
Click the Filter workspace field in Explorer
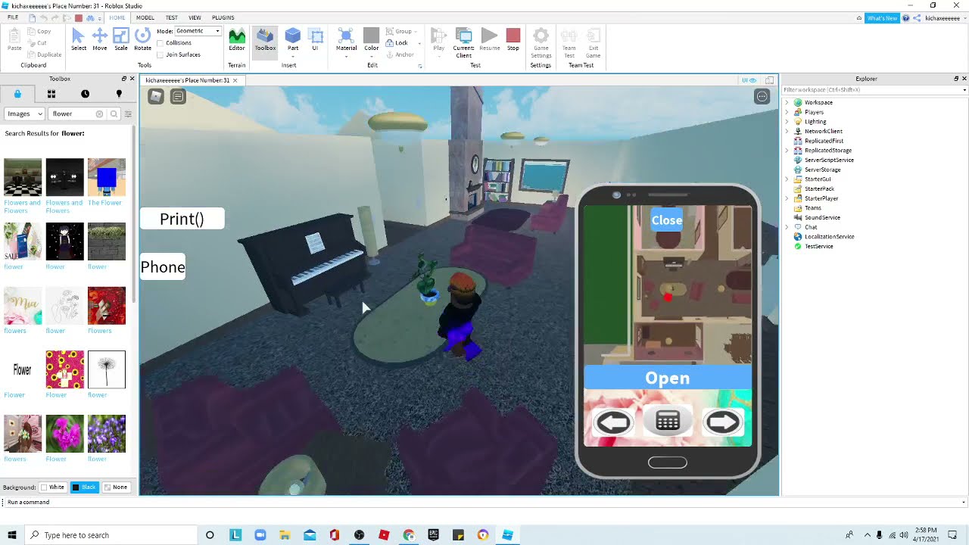875,90
